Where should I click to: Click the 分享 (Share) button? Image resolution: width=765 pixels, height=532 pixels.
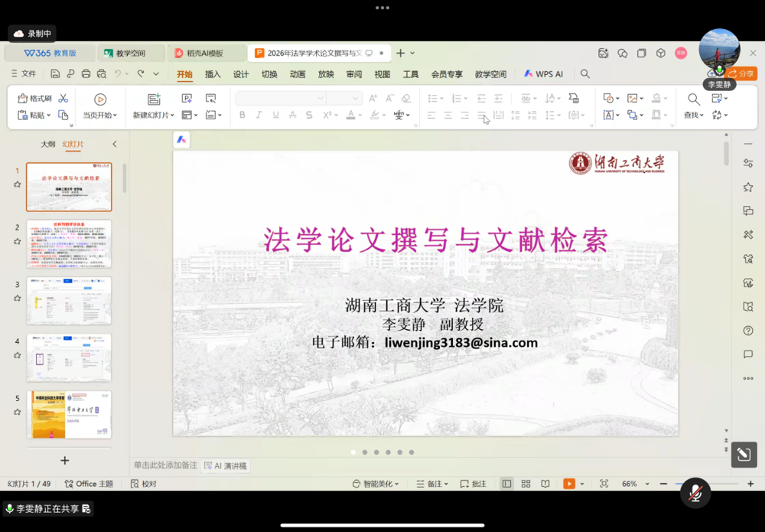point(741,73)
